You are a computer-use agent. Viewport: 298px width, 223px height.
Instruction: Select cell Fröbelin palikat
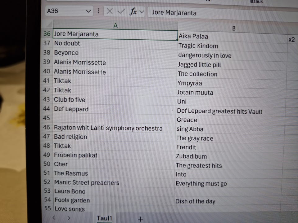point(114,155)
